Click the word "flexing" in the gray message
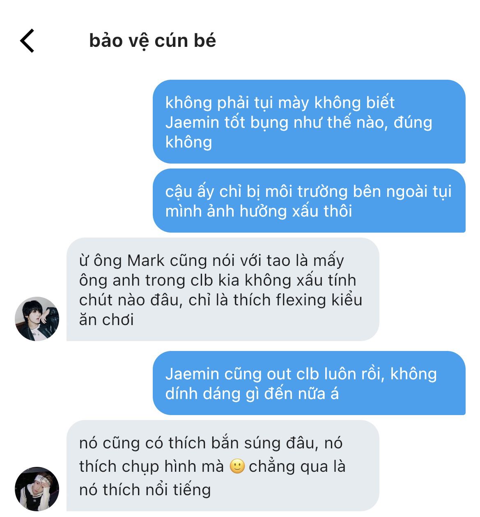 [301, 300]
